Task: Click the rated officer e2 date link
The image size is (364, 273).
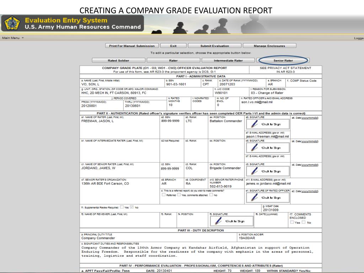Action: pyautogui.click(x=310, y=191)
